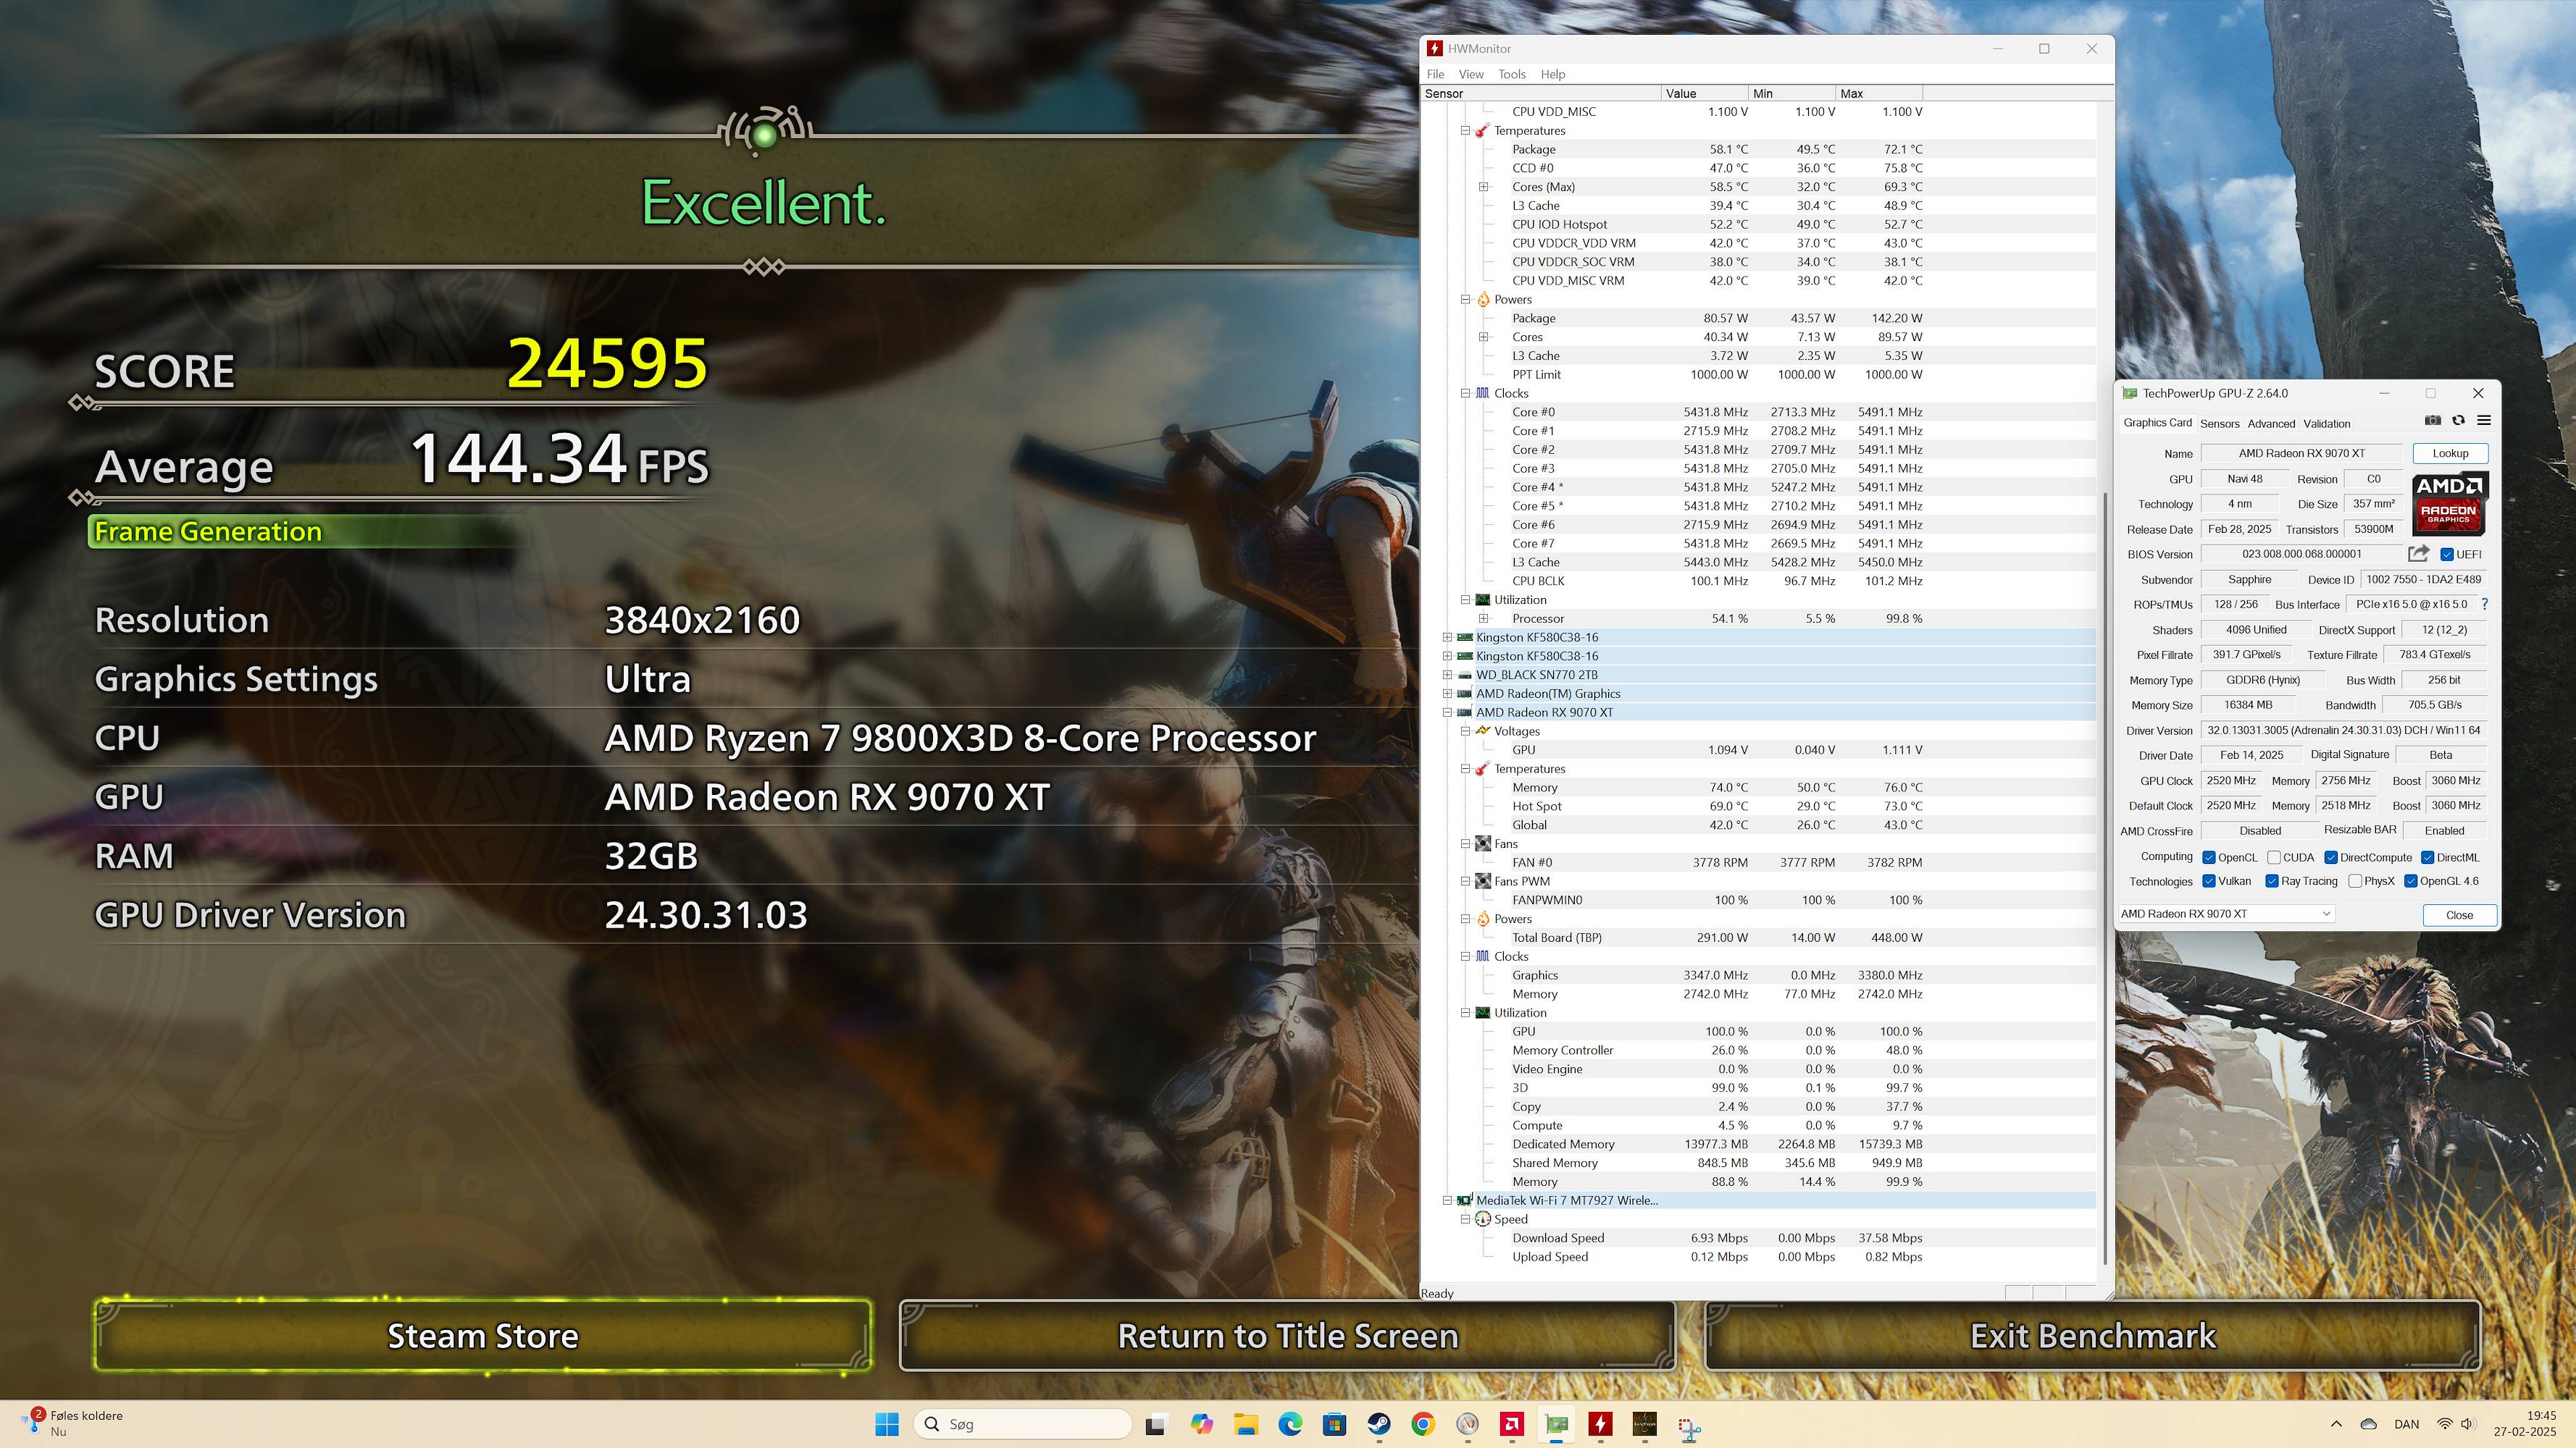The image size is (2576, 1448).
Task: Click the GPU-Z Lookup button
Action: (2450, 452)
